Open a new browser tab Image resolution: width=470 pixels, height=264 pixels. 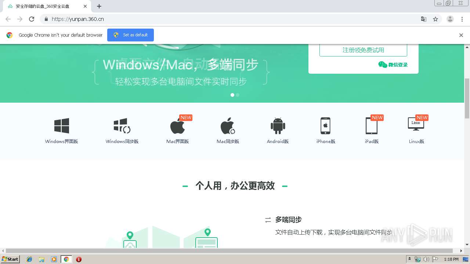click(x=99, y=6)
